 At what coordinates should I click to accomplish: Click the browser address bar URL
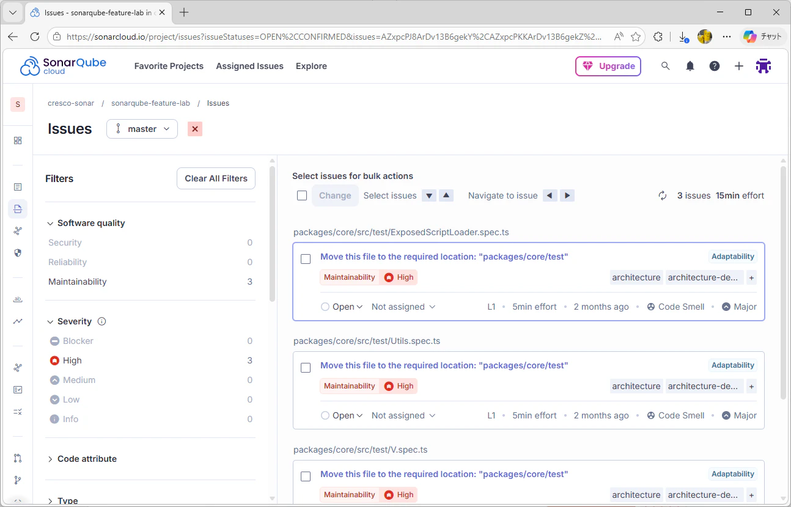334,37
